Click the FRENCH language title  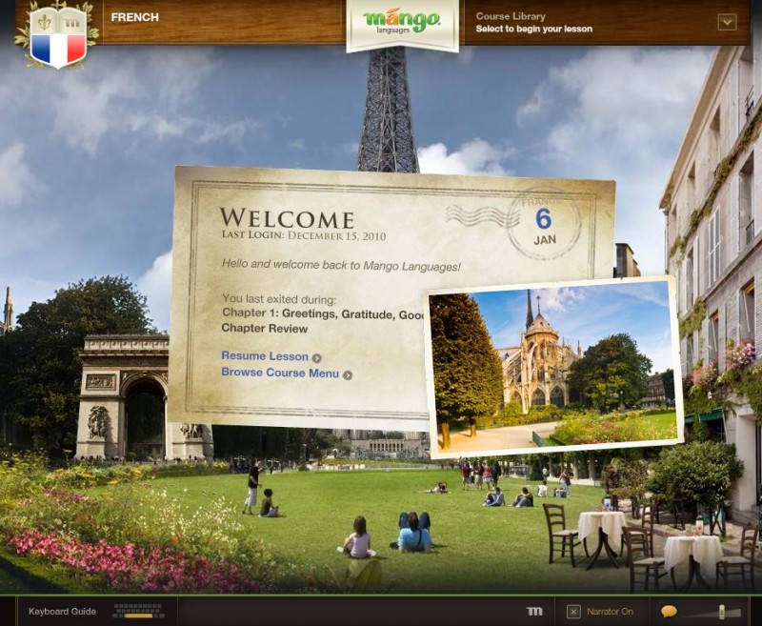coord(134,17)
